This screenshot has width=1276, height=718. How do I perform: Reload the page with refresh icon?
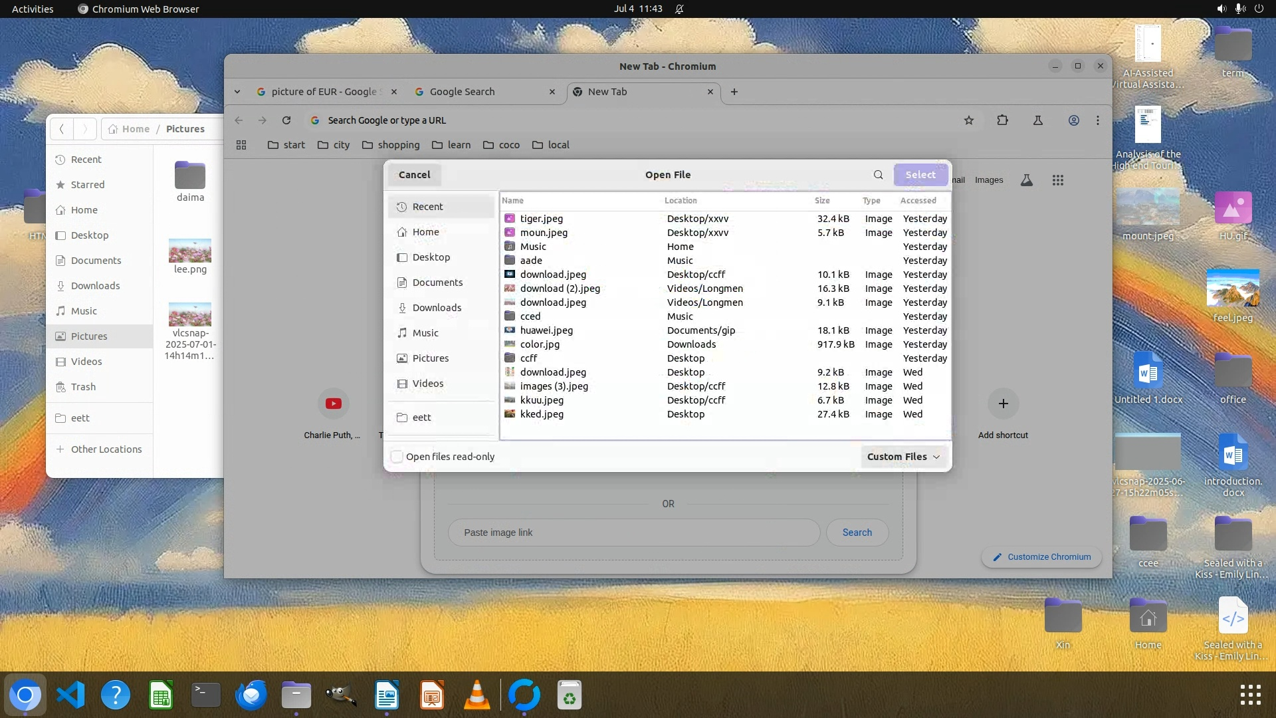pos(286,120)
